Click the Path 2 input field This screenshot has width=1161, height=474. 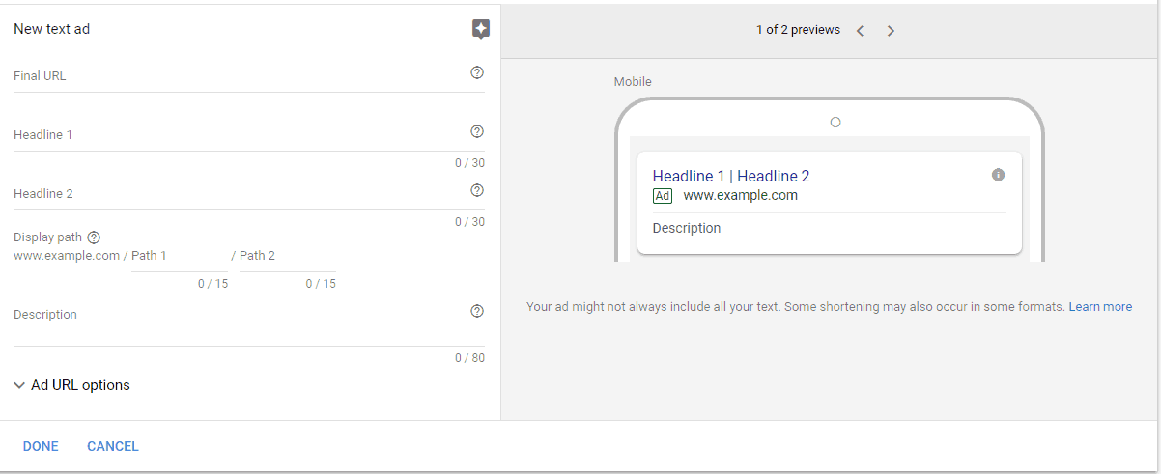click(288, 257)
